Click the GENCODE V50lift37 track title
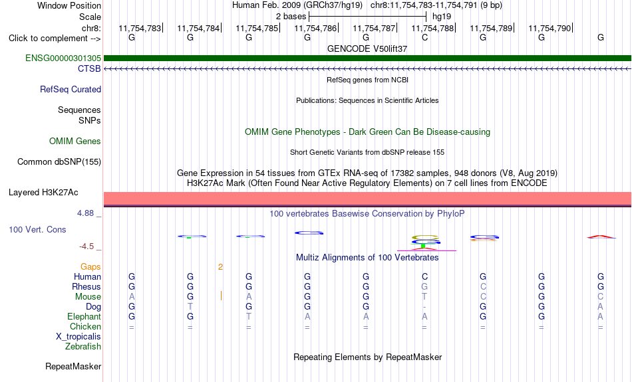This screenshot has height=382, width=632. tap(367, 48)
